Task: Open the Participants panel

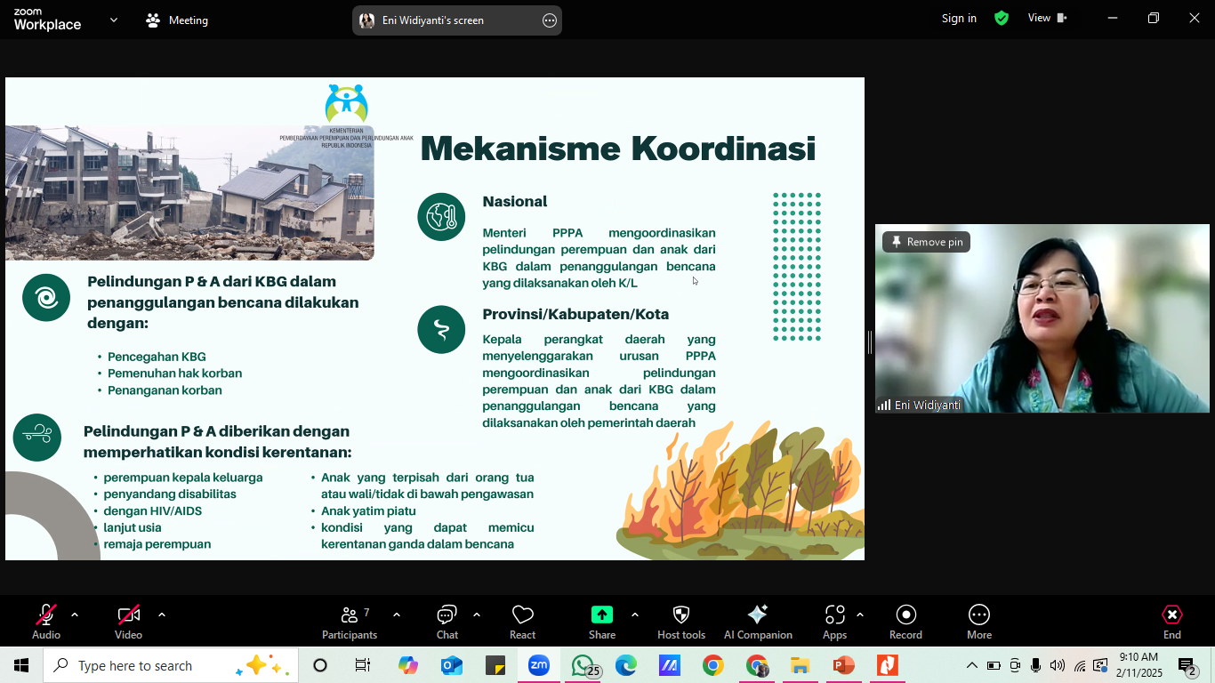Action: click(350, 621)
